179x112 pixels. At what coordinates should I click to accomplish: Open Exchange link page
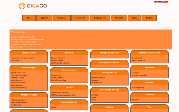click(100, 18)
